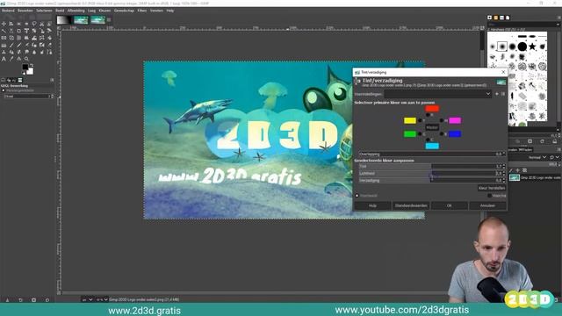Screen dimensions: 562x316
Task: Toggle the Voorbeeld preview checkbox
Action: [x=357, y=196]
